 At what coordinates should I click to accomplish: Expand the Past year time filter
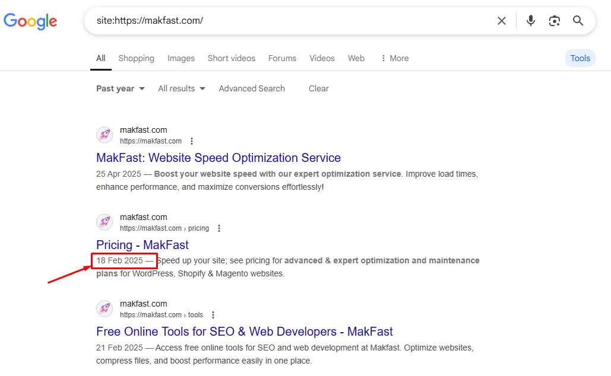pyautogui.click(x=121, y=88)
